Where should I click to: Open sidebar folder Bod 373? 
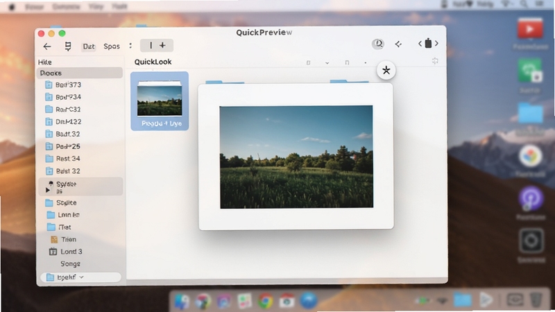coord(63,85)
